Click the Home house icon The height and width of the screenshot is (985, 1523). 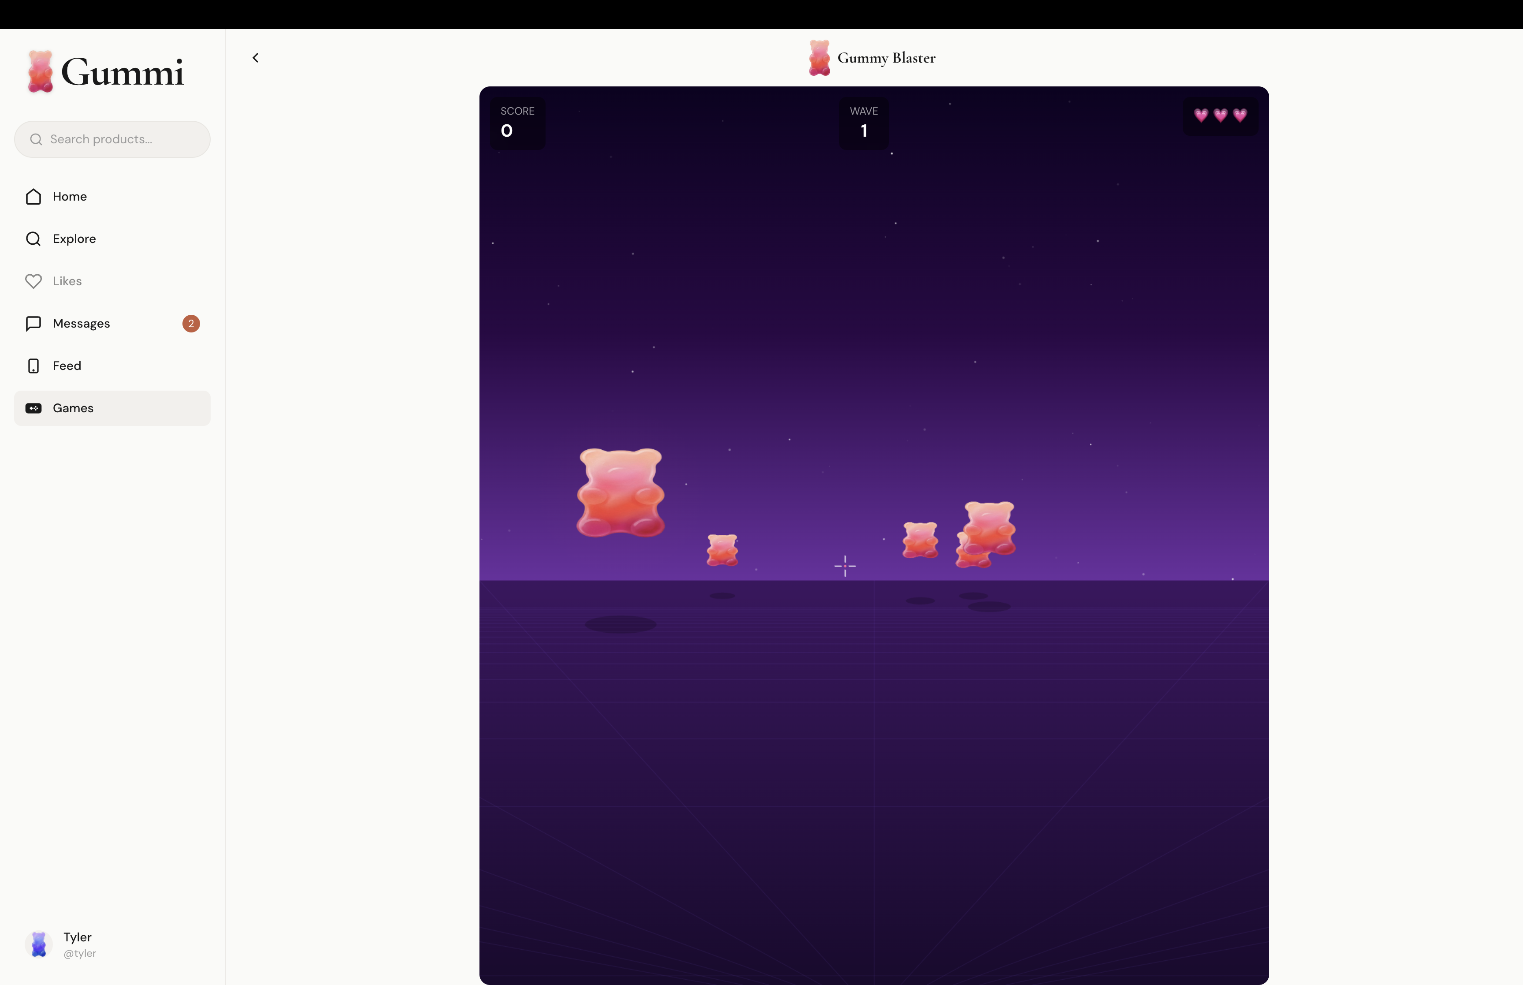[33, 196]
